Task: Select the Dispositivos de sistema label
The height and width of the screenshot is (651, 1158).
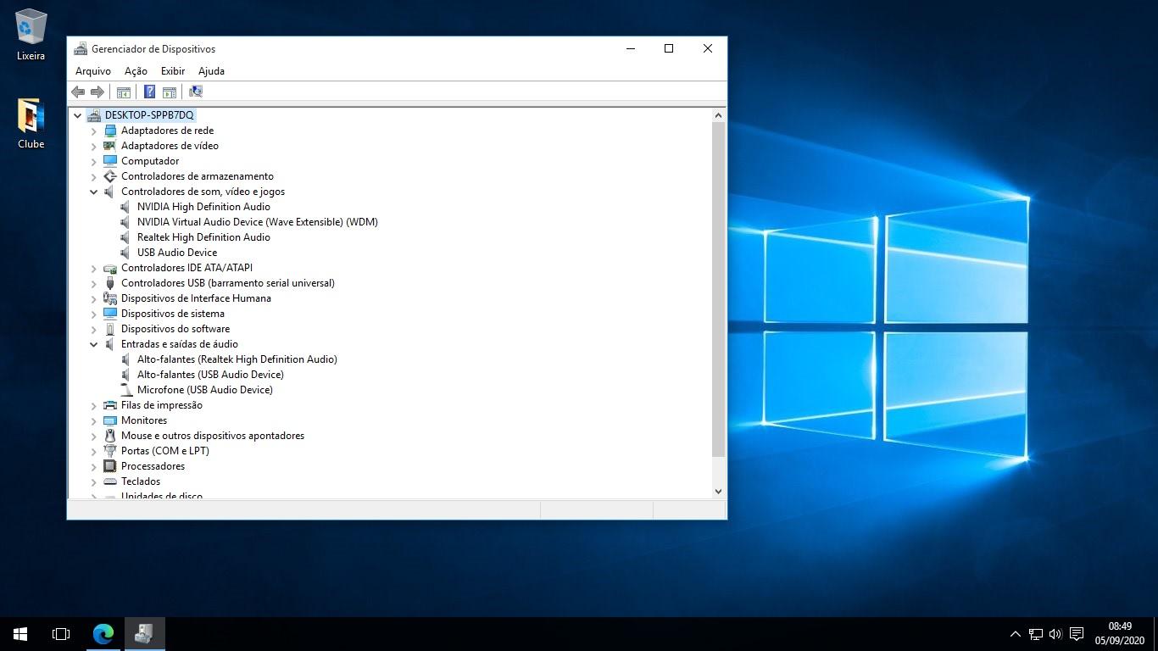Action: [x=173, y=314]
